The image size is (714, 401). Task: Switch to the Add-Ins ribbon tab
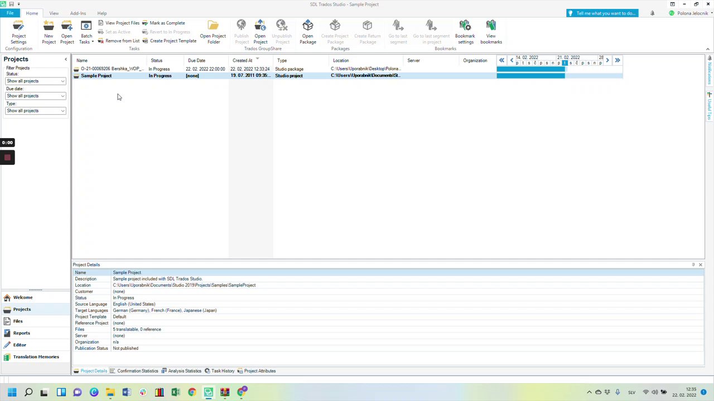coord(78,13)
